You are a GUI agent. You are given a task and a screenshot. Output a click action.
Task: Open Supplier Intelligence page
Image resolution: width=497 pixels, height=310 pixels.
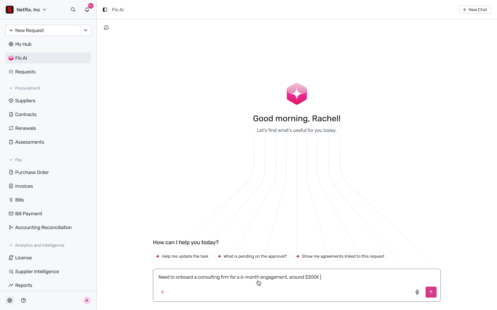pyautogui.click(x=48, y=271)
